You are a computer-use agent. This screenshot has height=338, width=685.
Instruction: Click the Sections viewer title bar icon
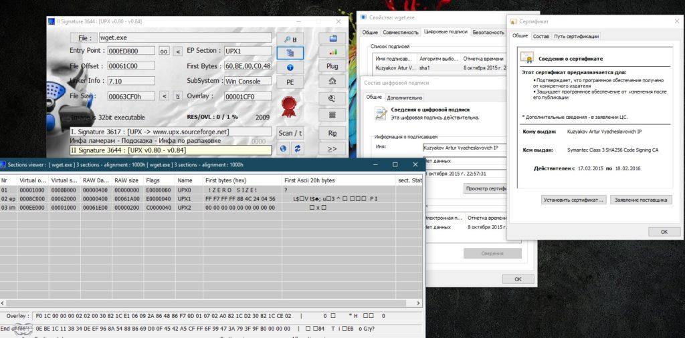pos(3,165)
